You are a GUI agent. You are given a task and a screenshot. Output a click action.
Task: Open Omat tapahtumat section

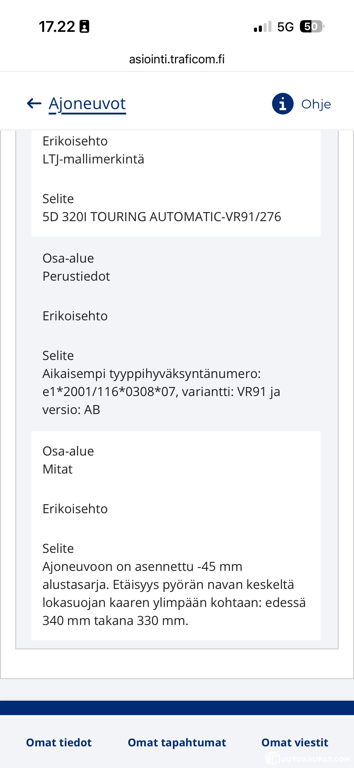[x=177, y=742]
